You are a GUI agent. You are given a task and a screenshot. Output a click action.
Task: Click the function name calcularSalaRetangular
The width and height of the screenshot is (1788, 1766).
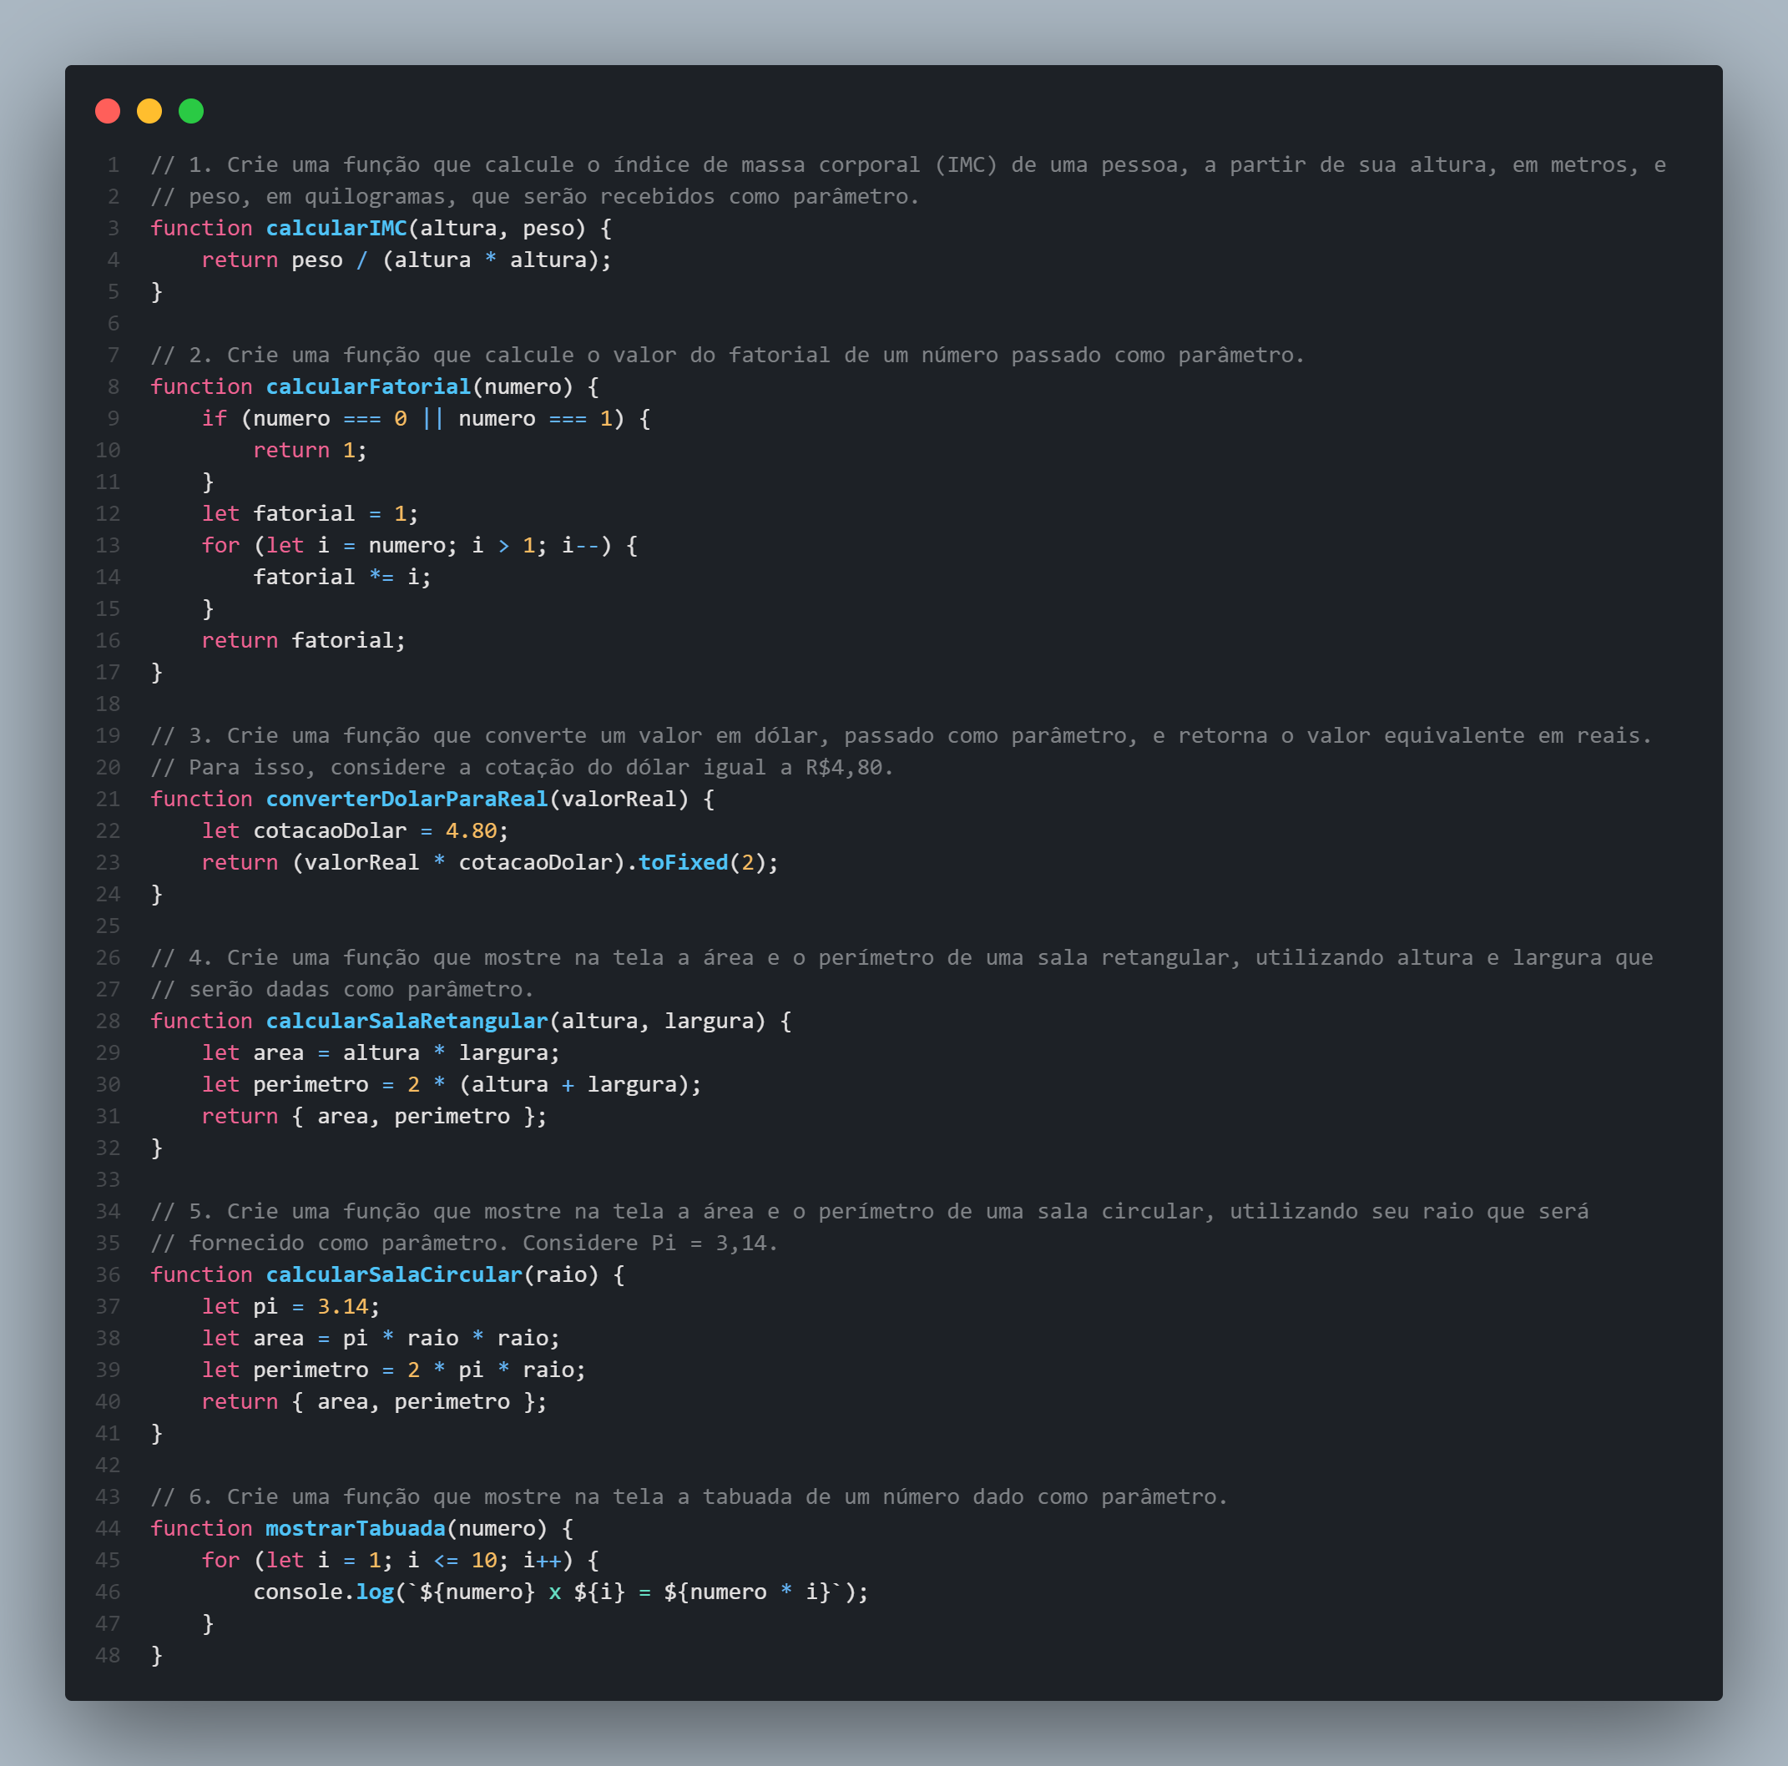point(407,1022)
